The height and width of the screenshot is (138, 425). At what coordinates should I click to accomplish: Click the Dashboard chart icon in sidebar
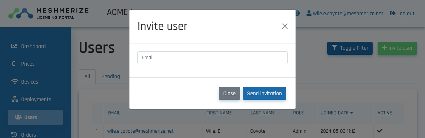[x=14, y=46]
